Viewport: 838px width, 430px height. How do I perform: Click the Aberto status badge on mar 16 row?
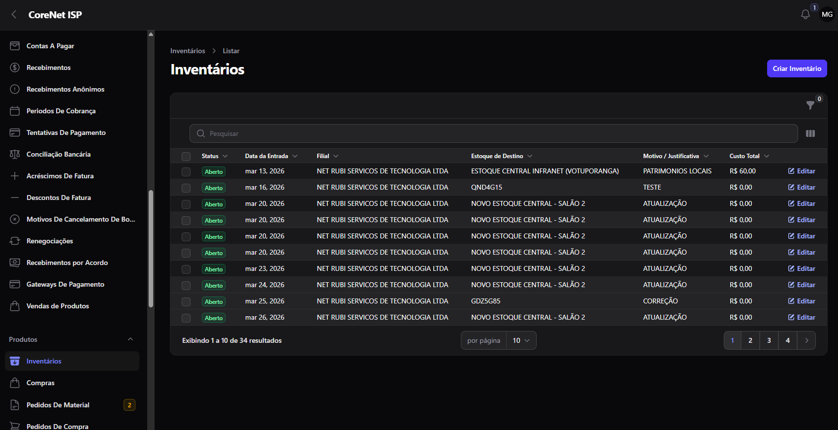pyautogui.click(x=214, y=188)
